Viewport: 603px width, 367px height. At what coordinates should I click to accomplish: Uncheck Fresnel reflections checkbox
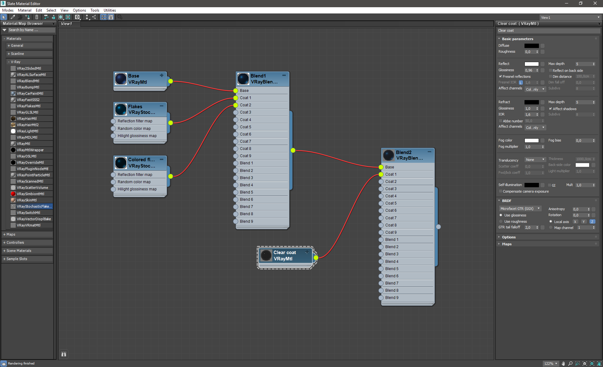click(x=500, y=77)
